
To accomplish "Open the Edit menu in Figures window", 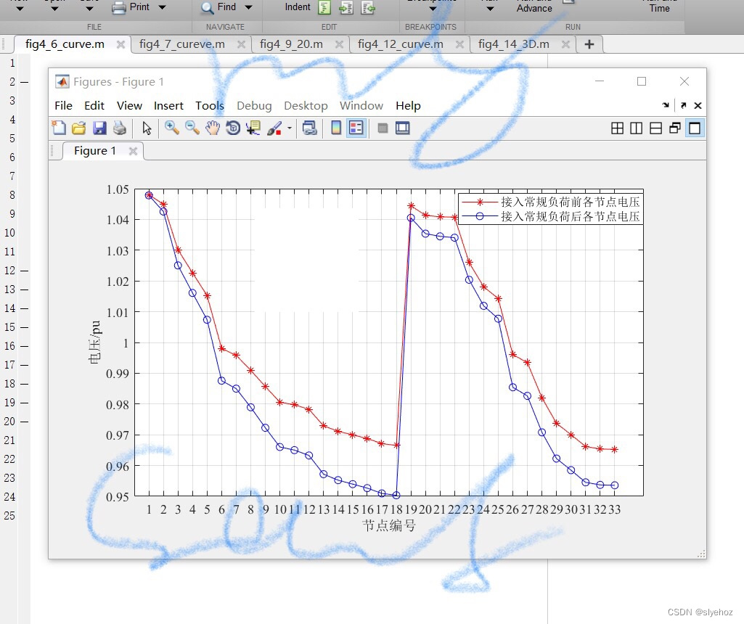I will pos(94,105).
